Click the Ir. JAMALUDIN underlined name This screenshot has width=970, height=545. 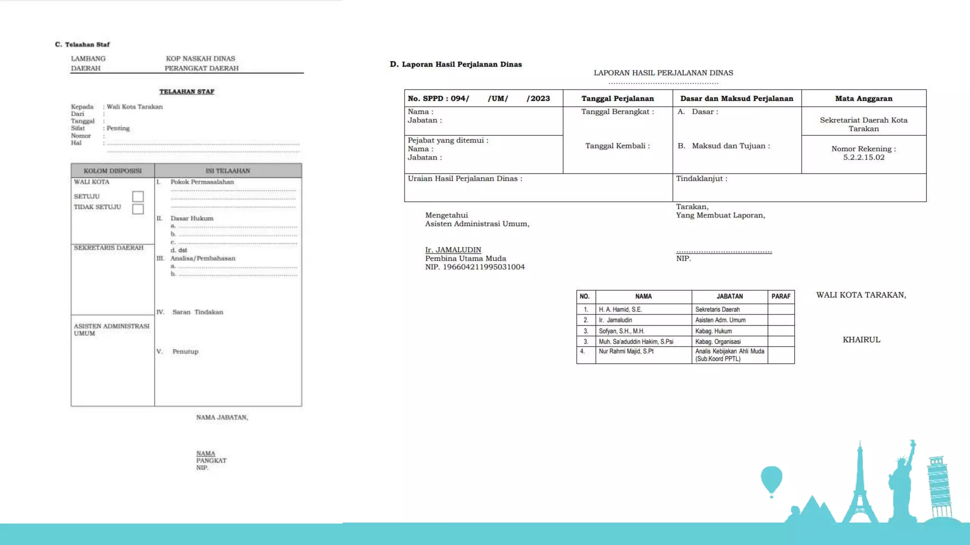coord(453,250)
